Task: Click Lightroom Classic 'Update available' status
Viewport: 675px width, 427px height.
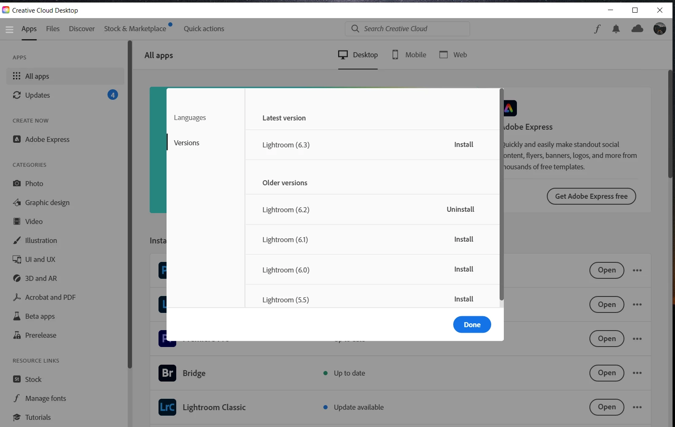Action: [x=358, y=407]
